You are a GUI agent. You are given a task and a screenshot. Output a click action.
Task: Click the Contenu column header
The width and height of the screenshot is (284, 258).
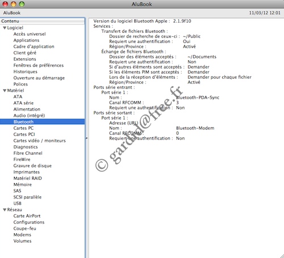(x=43, y=21)
